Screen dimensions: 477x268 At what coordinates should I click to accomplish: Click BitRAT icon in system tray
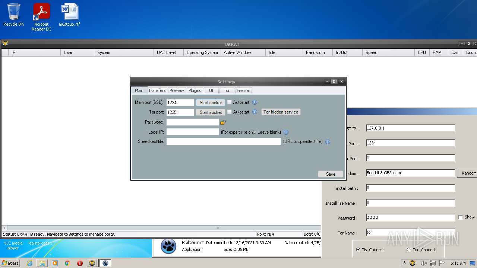tap(413, 263)
